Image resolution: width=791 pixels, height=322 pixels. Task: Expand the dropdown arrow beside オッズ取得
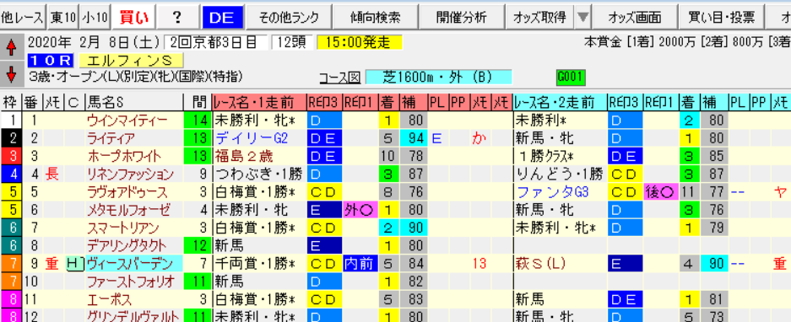[x=583, y=19]
